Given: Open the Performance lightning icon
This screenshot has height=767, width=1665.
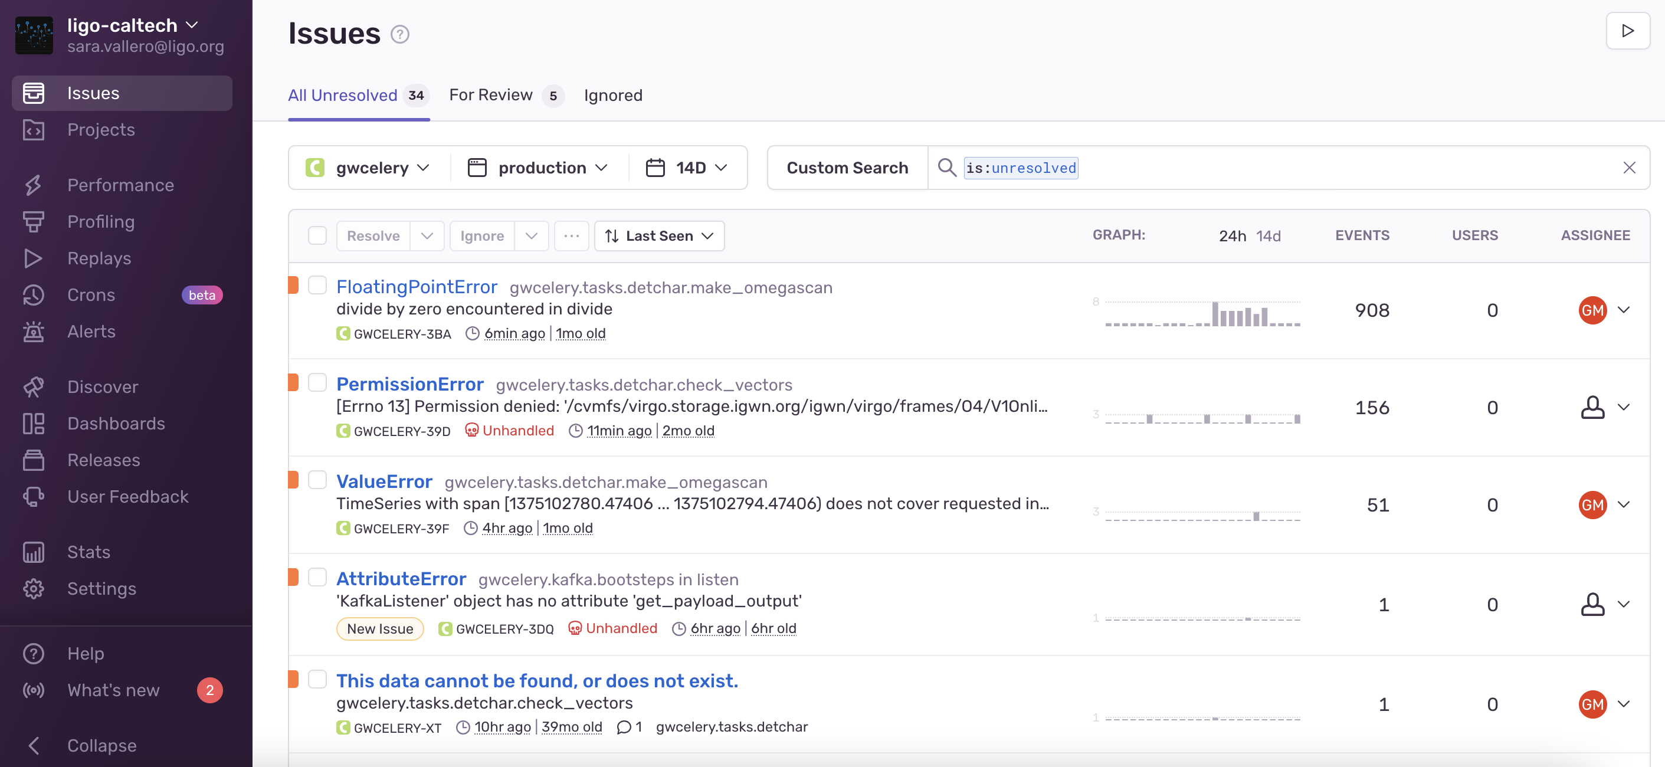Looking at the screenshot, I should 34,185.
